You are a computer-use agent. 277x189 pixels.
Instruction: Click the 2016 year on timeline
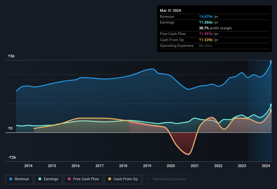(x=76, y=166)
